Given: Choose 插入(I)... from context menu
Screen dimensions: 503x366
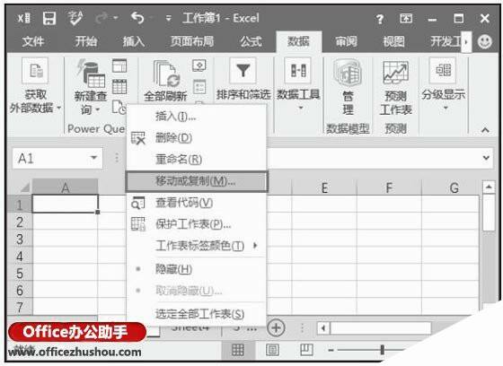Looking at the screenshot, I should 197,117.
